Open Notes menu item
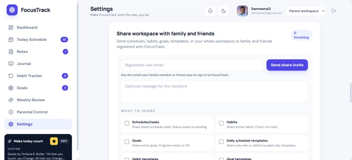This screenshot has height=160, width=352. tap(38, 52)
